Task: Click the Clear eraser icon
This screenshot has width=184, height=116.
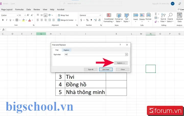Action: pyautogui.click(x=156, y=22)
